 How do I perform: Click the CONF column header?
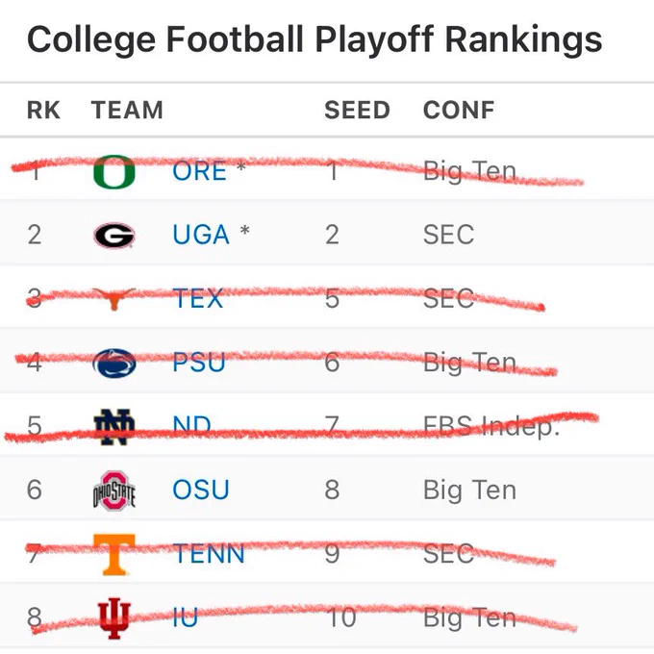[x=459, y=110]
